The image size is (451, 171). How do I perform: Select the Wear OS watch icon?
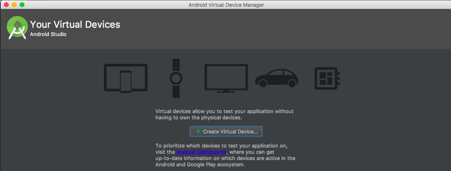(x=176, y=78)
